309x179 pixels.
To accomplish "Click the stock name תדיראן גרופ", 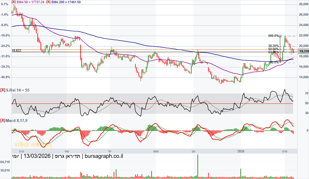I will point(67,156).
